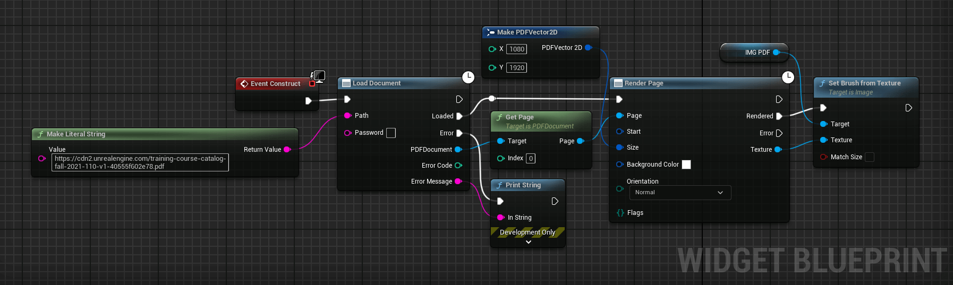
Task: Click the Y value field 1920
Action: click(516, 67)
